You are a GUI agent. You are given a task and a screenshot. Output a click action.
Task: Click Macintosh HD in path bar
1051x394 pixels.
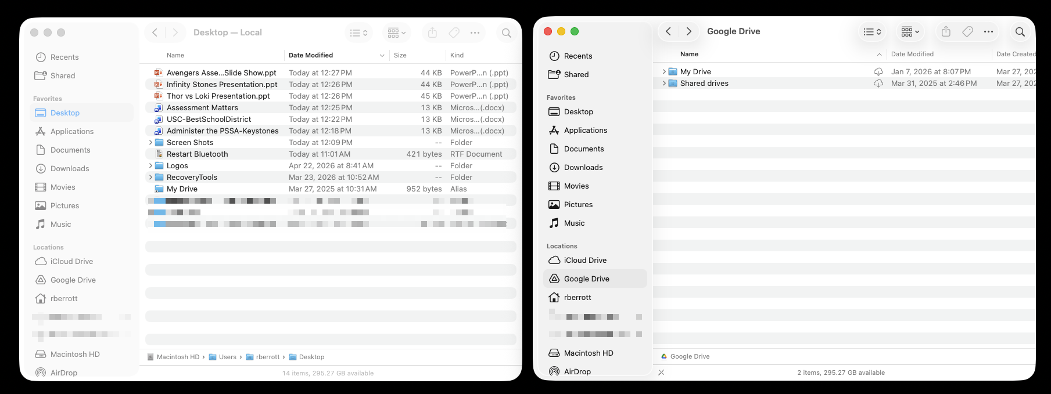(x=173, y=357)
